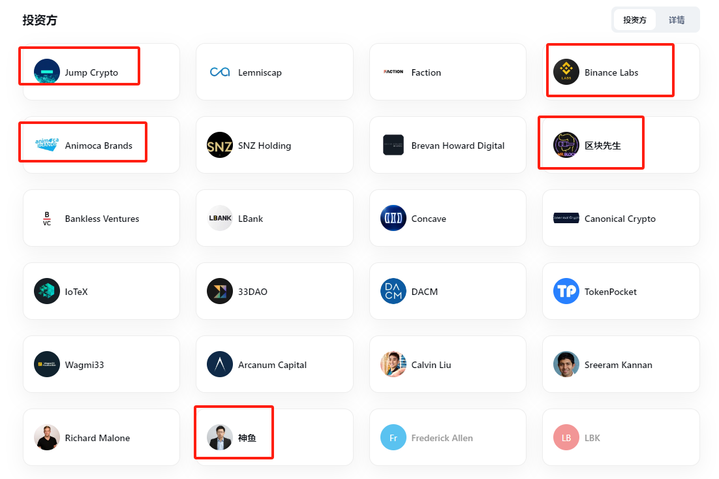Click the SNZ Holding logo icon

(x=220, y=145)
